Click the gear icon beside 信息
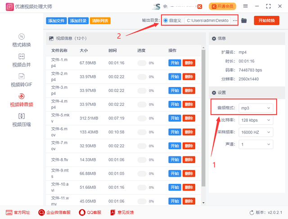288x219 pixels. point(214,39)
